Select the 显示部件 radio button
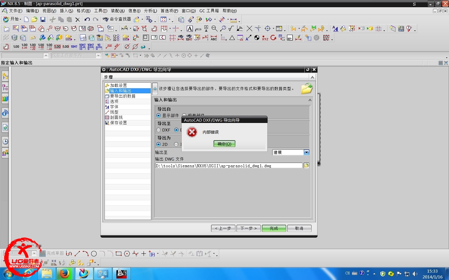Viewport: 449px width, 280px height. pyautogui.click(x=159, y=115)
